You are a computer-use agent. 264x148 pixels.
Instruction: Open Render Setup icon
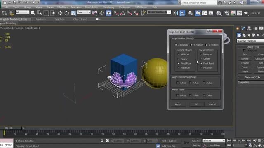(226, 13)
